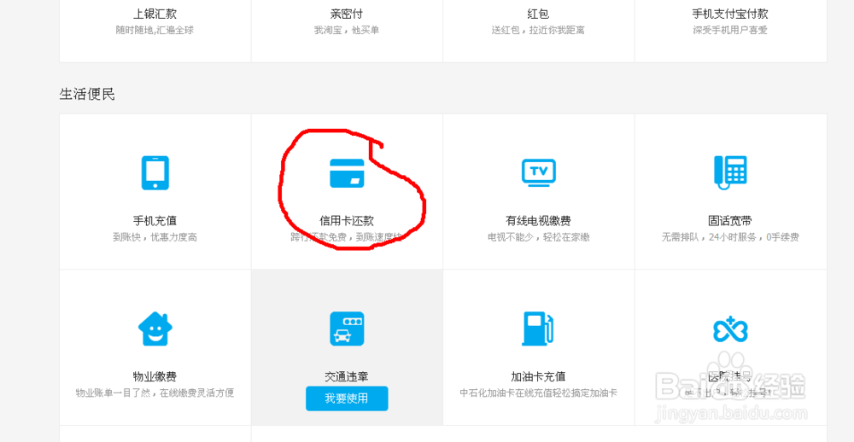
Task: Open the gas pump fuel card icon
Action: 539,329
